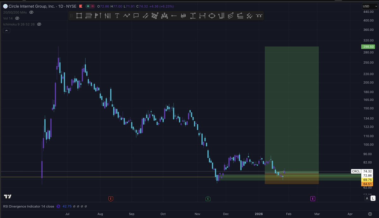Select the Fib Retracement tool
The image size is (379, 218).
tap(89, 16)
